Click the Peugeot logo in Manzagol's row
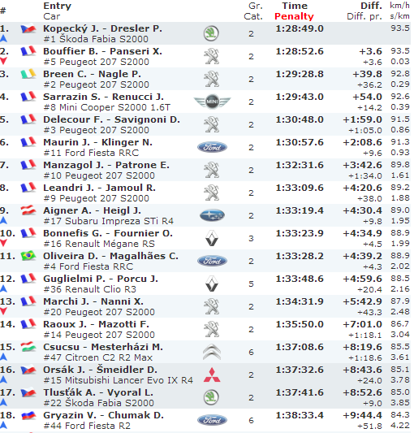Screen dimensions: 414x433 point(211,170)
